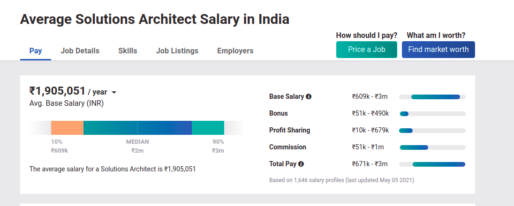Open the Job Details tab
The image size is (514, 206).
pyautogui.click(x=80, y=51)
